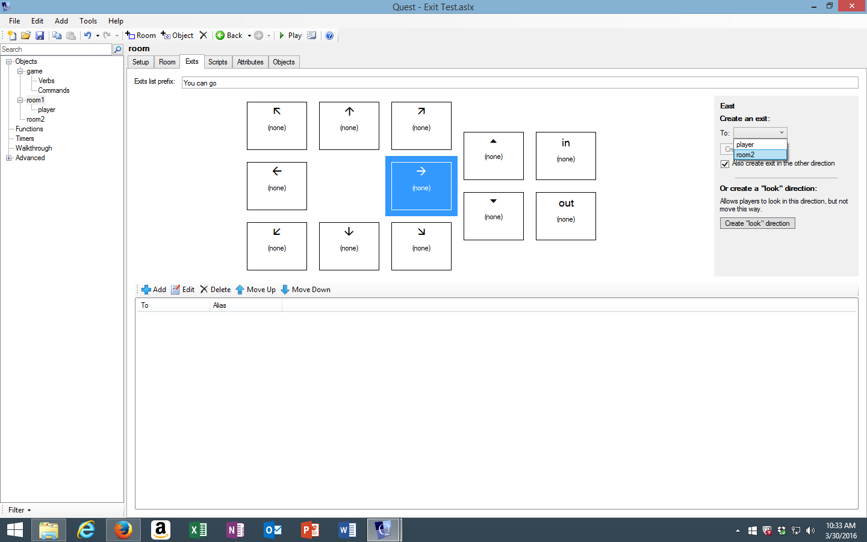Open the Forward history dropdown arrow

pyautogui.click(x=269, y=36)
